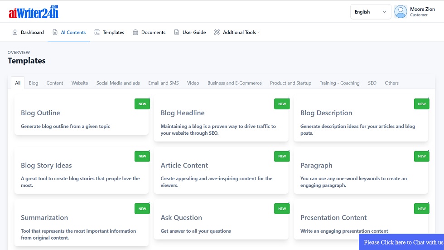Image resolution: width=444 pixels, height=250 pixels.
Task: Switch to the Blog category tab
Action: coord(34,83)
